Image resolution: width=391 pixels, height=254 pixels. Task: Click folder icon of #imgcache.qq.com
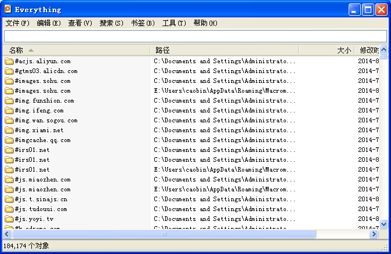tap(9, 140)
